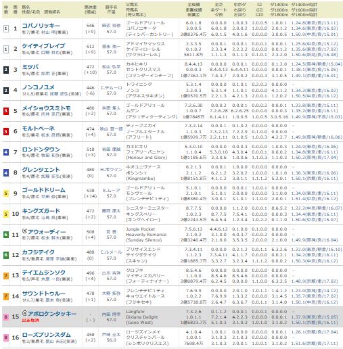Click orange bracket 7 box beside テイエムジンソク
The width and height of the screenshot is (343, 349).
point(6,275)
